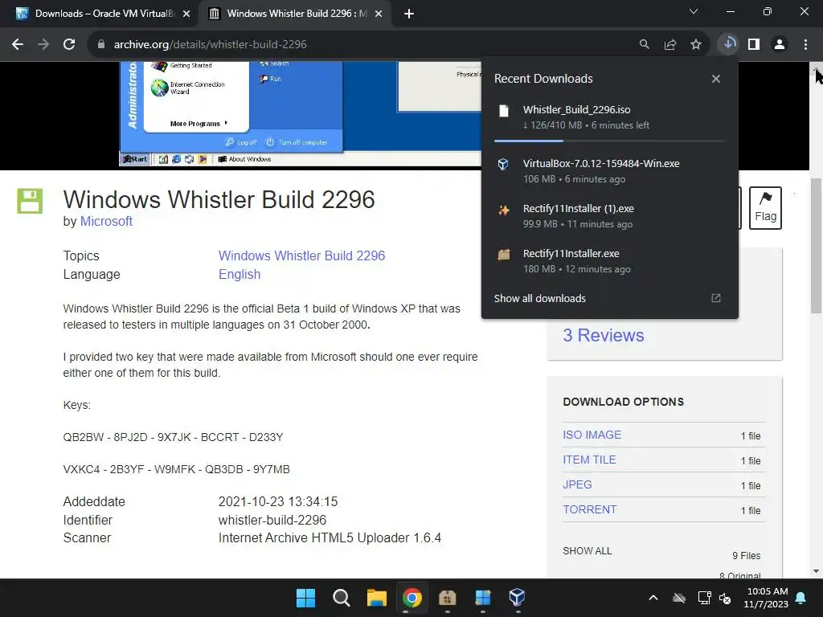The width and height of the screenshot is (823, 617).
Task: Toggle the Chrome downloads toolbar icon
Action: click(728, 44)
